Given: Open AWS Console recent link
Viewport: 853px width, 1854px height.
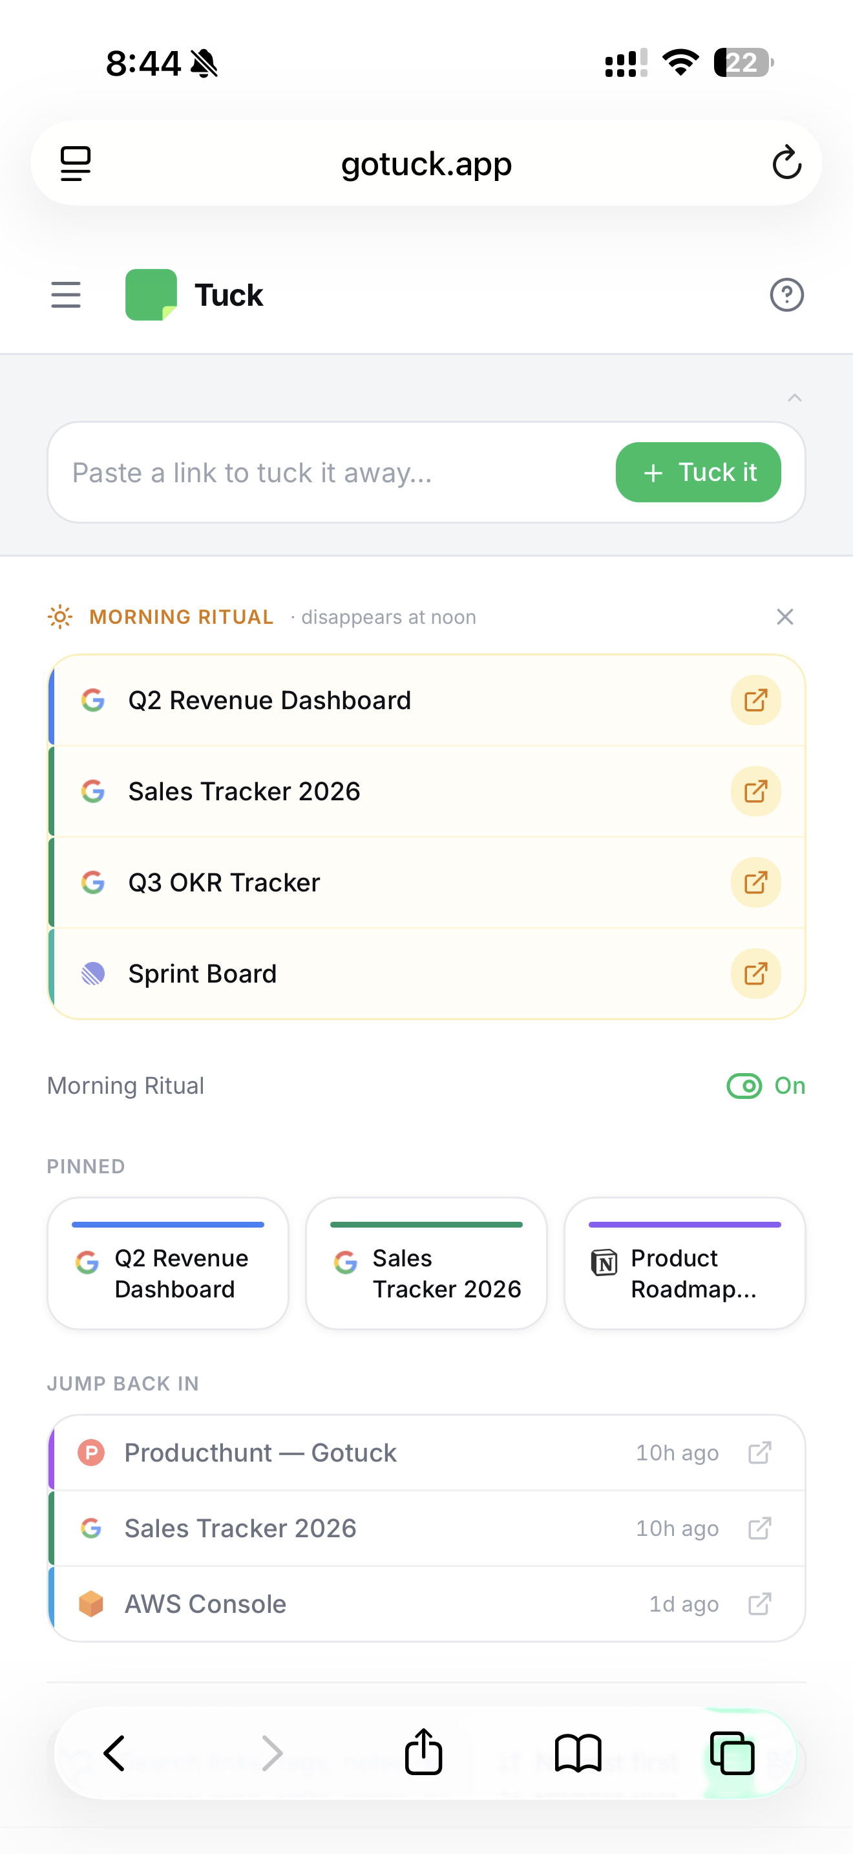Looking at the screenshot, I should point(426,1604).
